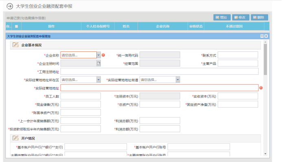The height and width of the screenshot is (162, 282).
Task: Click 利润总额 field beside 上一会计年度销售额
Action: pos(160,121)
